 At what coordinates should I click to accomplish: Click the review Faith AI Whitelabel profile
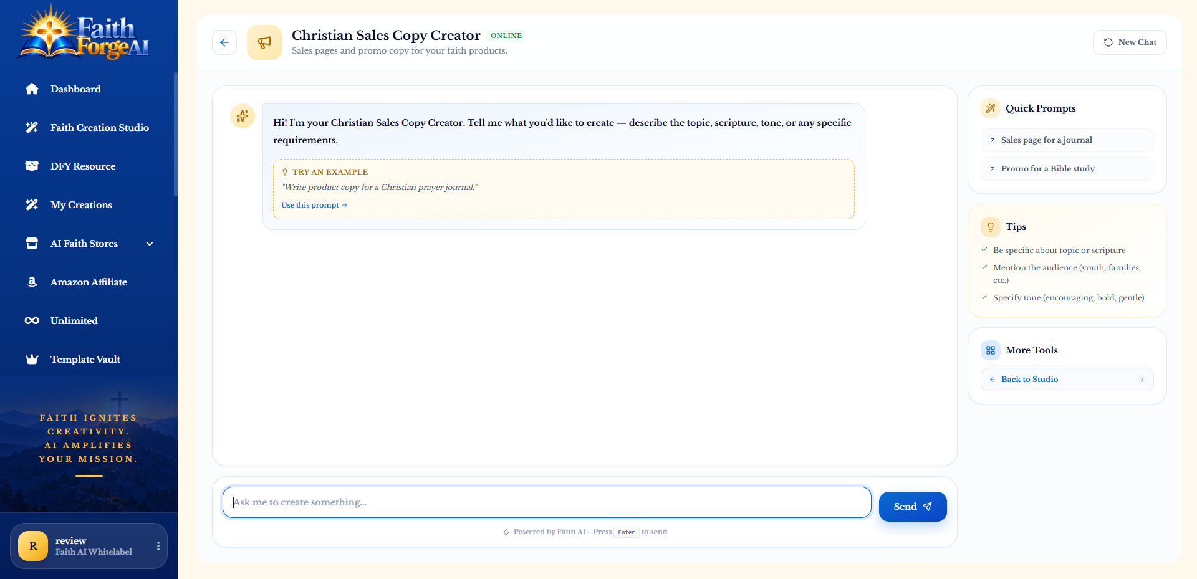point(89,546)
